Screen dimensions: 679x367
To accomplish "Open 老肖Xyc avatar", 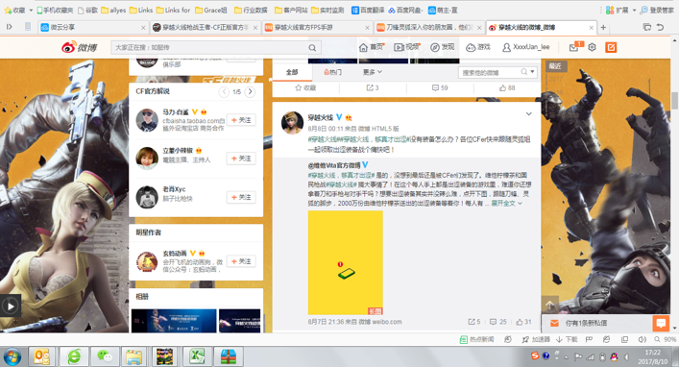I will coord(147,197).
